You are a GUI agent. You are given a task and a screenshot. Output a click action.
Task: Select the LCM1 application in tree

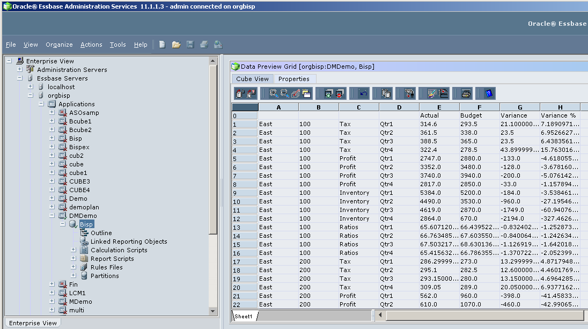pos(77,293)
